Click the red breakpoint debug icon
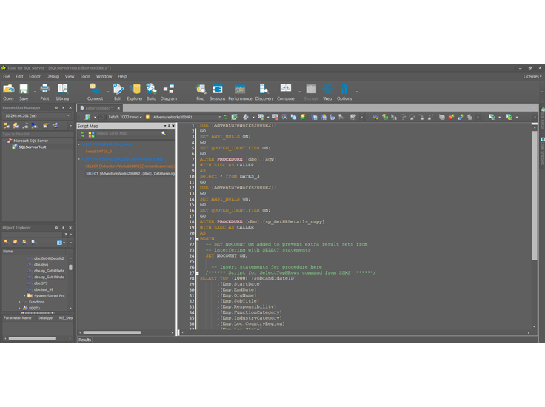The height and width of the screenshot is (407, 545). (451, 117)
